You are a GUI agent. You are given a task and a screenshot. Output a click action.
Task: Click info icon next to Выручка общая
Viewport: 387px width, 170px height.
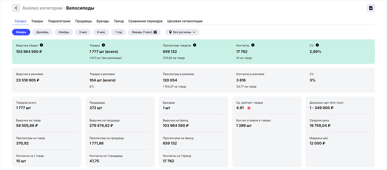point(42,45)
